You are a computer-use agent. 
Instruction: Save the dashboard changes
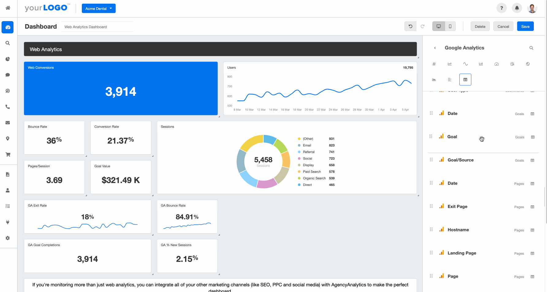(525, 26)
